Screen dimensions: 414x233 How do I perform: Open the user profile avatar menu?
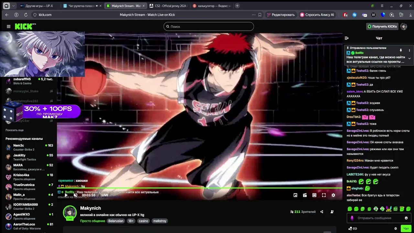click(x=404, y=27)
